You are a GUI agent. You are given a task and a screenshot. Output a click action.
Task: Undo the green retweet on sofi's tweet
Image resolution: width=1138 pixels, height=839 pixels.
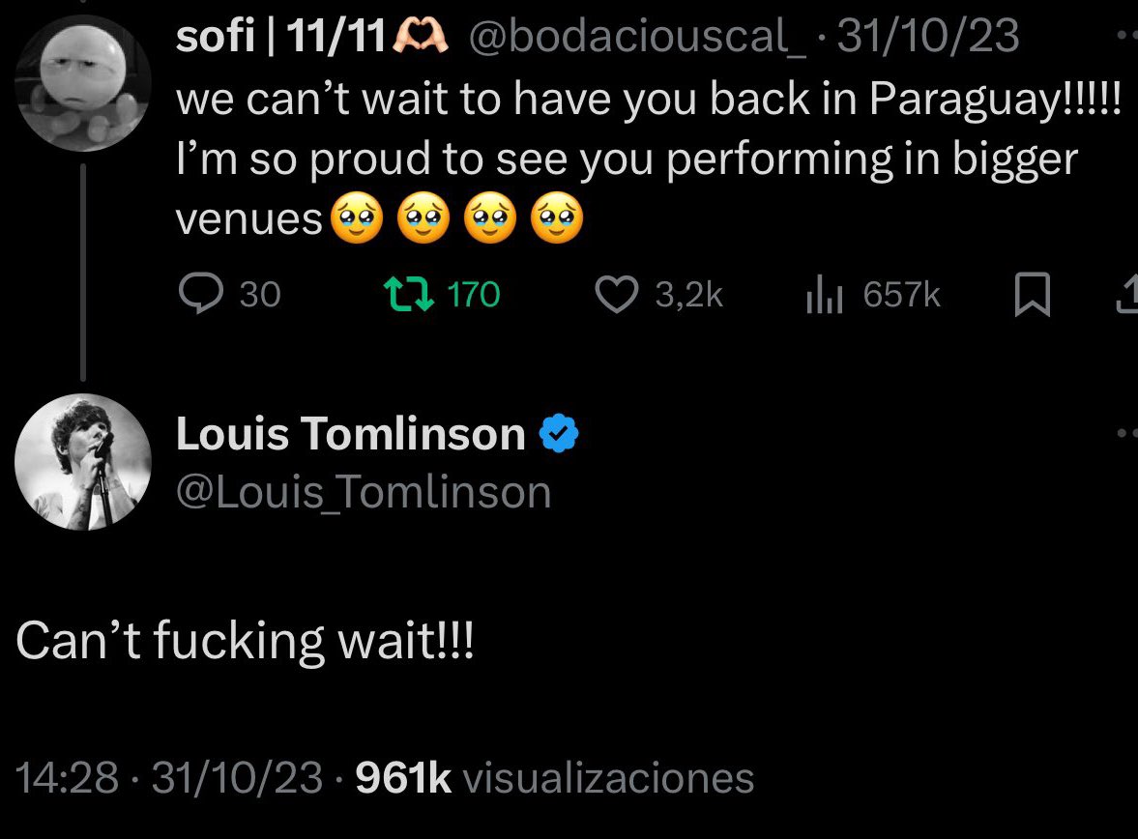click(409, 294)
